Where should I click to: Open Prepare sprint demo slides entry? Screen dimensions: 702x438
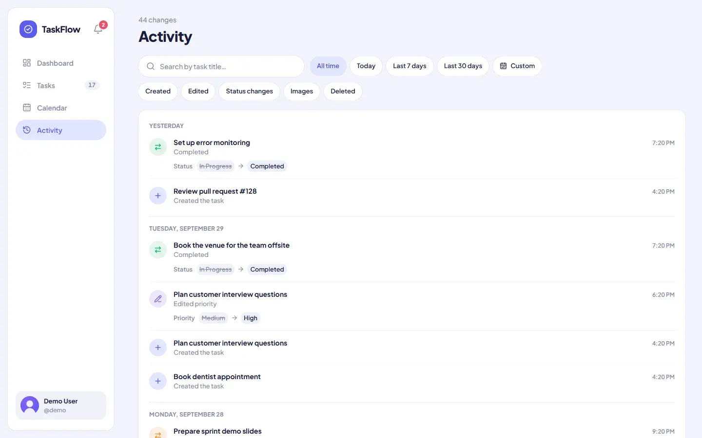coord(217,431)
